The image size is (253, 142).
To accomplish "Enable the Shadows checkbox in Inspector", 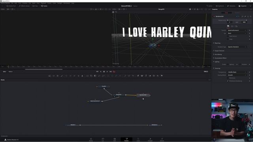I will (x=240, y=64).
